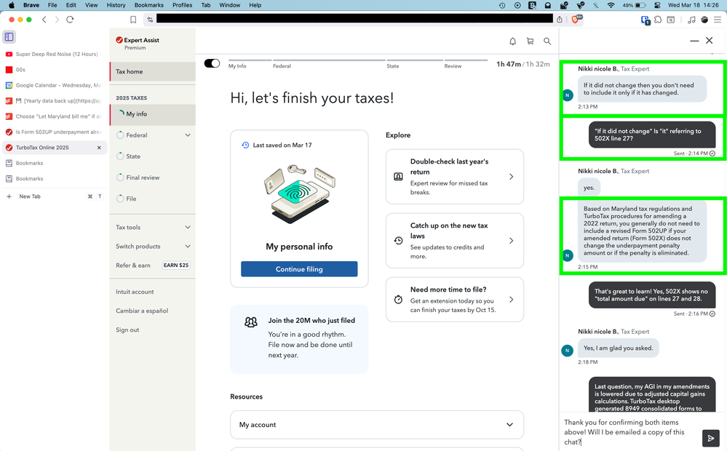This screenshot has width=727, height=451.
Task: Open site settings icon in address bar
Action: (150, 20)
